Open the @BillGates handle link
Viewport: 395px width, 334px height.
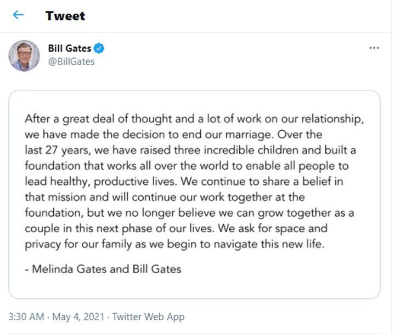pyautogui.click(x=71, y=61)
